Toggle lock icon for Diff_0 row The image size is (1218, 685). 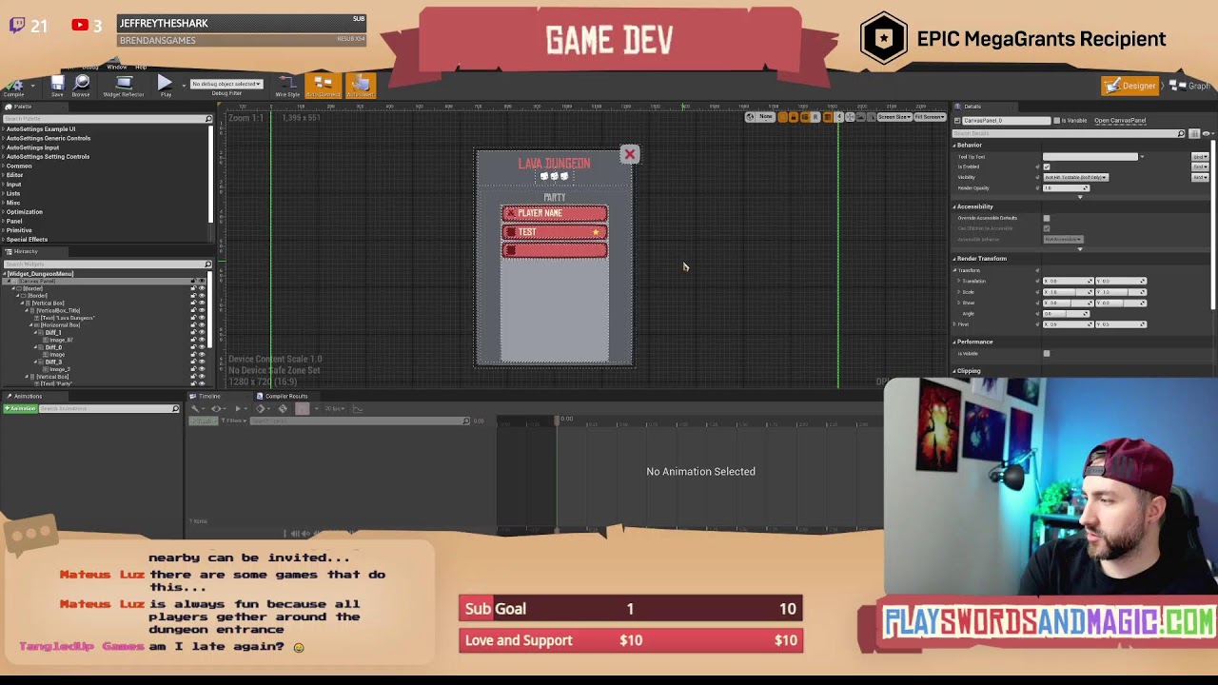[194, 347]
